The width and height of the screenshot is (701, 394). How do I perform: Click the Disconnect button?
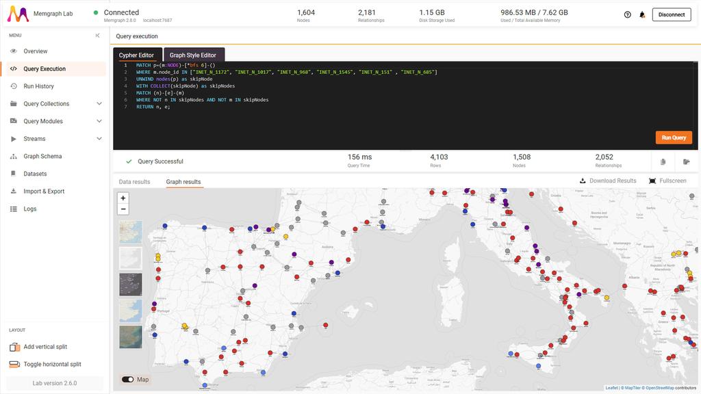tap(672, 15)
